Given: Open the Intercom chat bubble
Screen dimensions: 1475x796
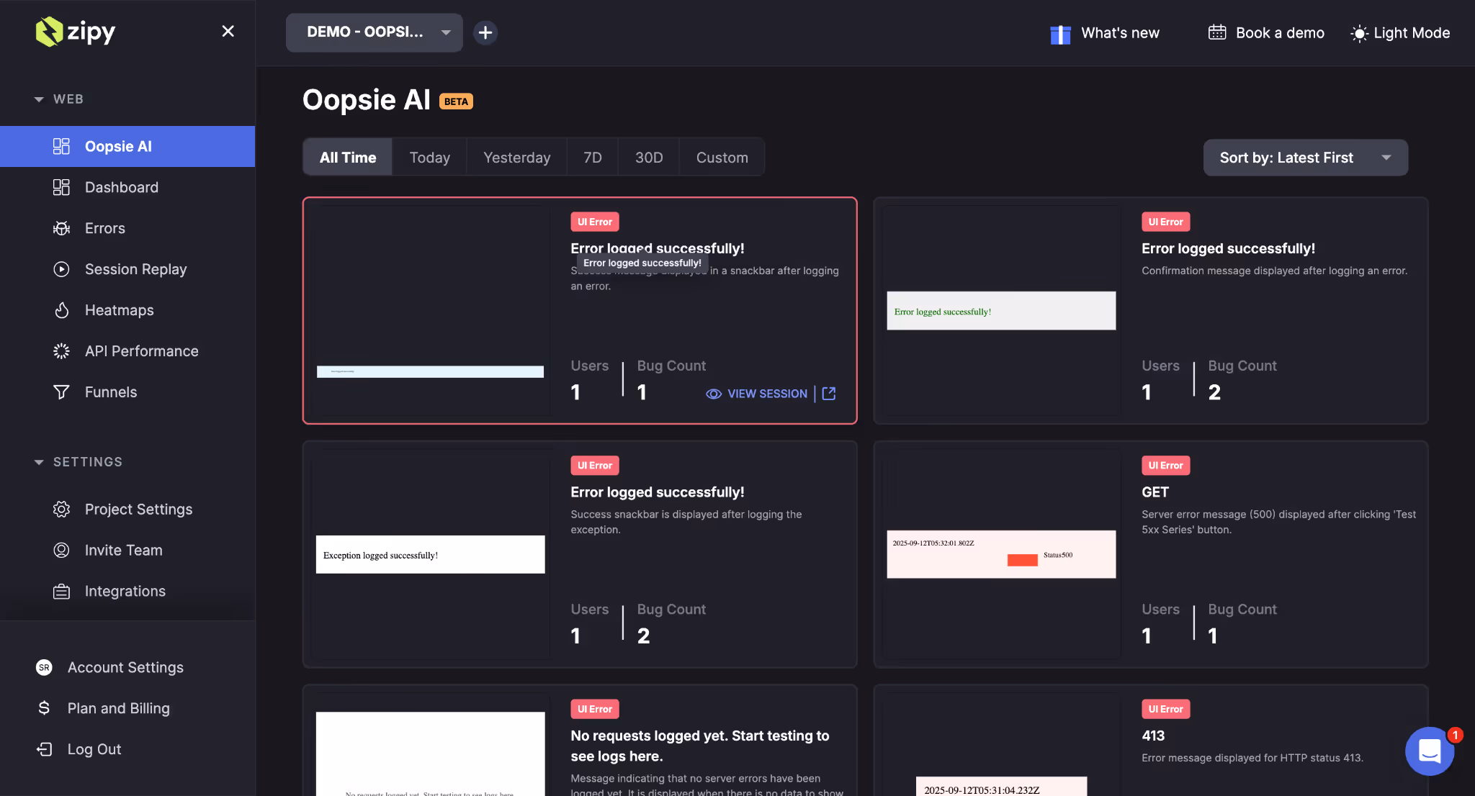Looking at the screenshot, I should tap(1429, 751).
